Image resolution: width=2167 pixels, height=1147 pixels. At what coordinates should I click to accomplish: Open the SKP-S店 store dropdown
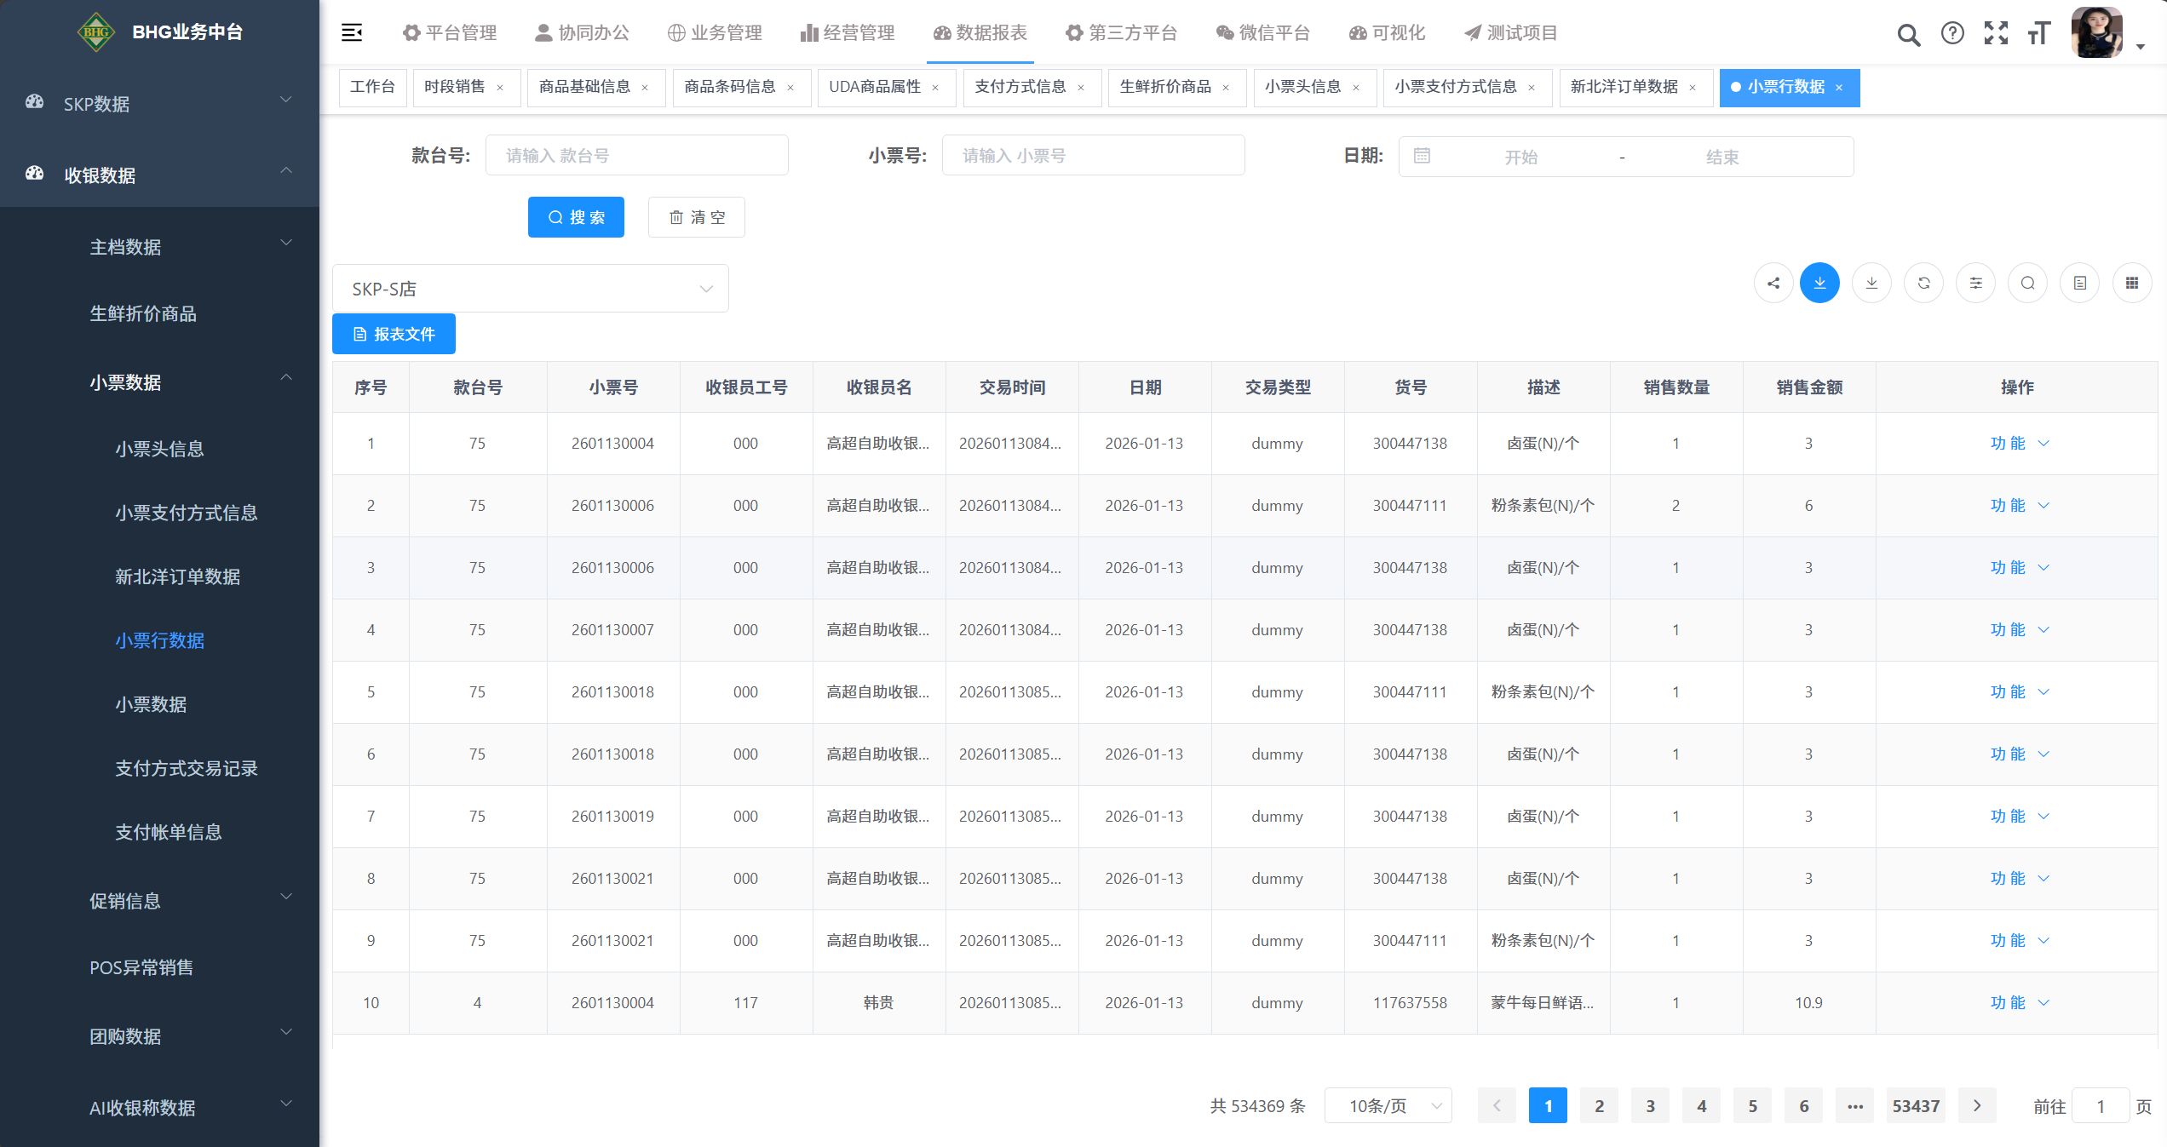(x=530, y=289)
